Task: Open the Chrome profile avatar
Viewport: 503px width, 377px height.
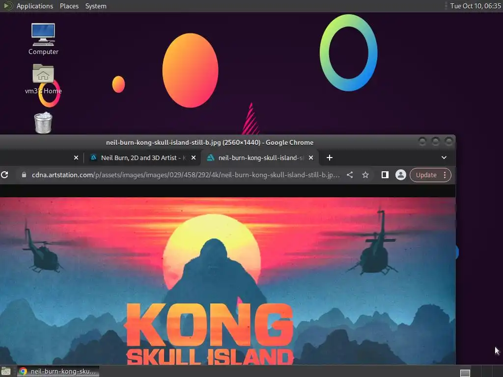Action: 401,175
